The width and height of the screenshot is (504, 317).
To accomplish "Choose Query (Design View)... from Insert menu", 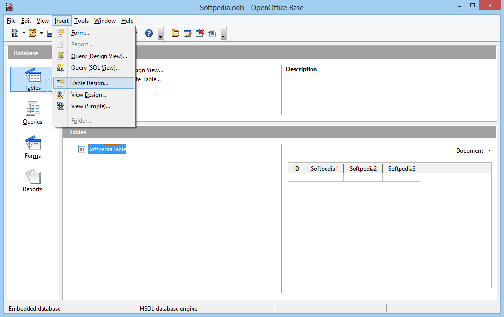I will click(x=94, y=56).
